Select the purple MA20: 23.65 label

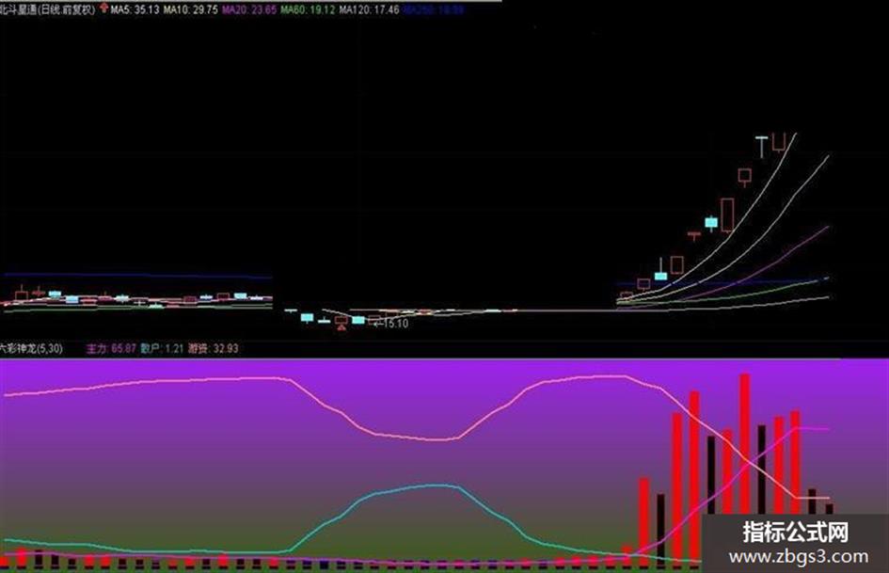[x=249, y=9]
